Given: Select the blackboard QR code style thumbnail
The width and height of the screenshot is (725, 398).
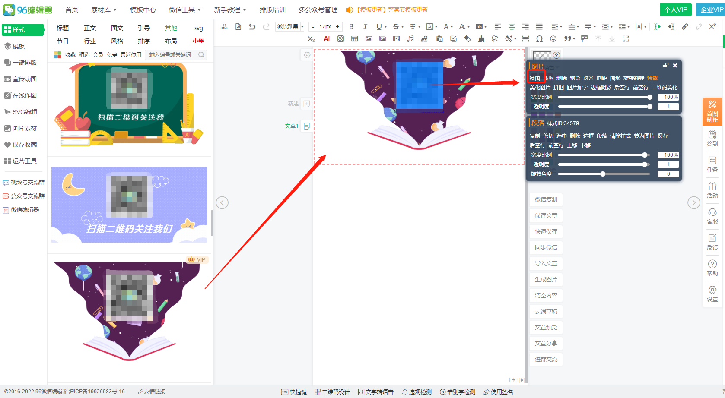Looking at the screenshot, I should 129,105.
